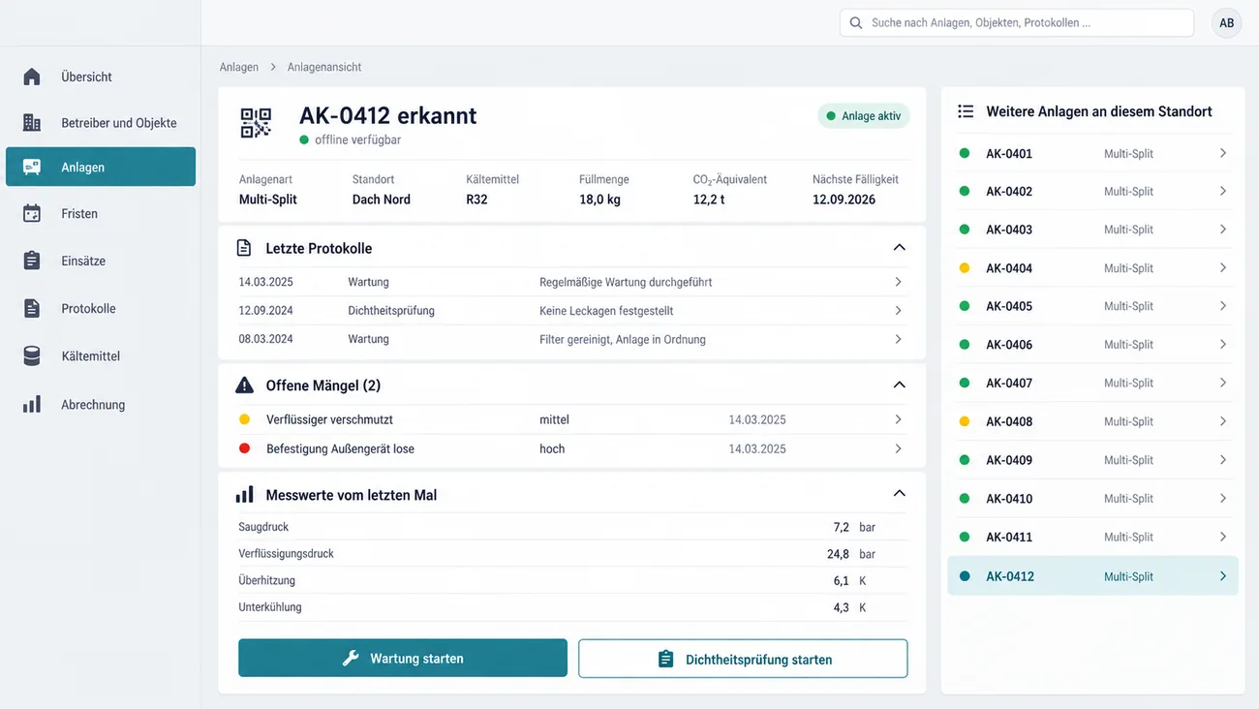Viewport: 1259px width, 709px height.
Task: Select AK-0408 in the site list
Action: coord(1092,421)
